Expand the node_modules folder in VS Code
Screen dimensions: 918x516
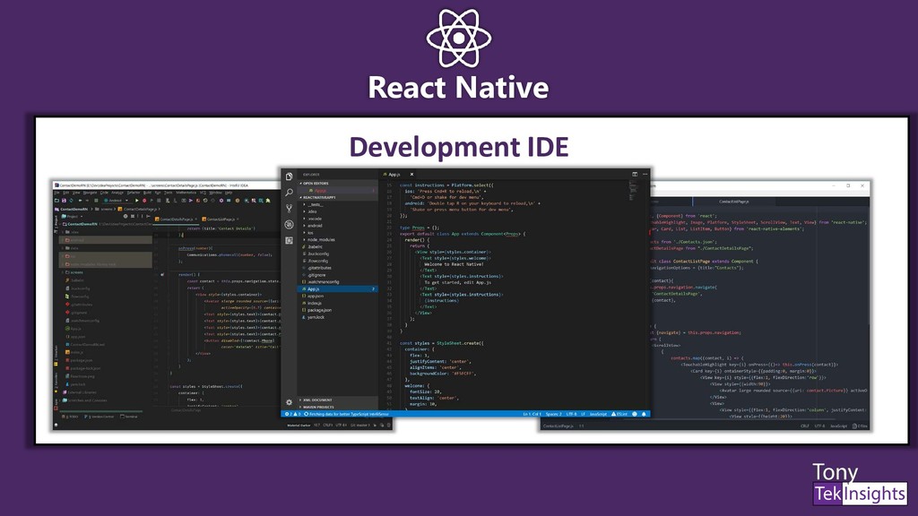click(x=320, y=239)
